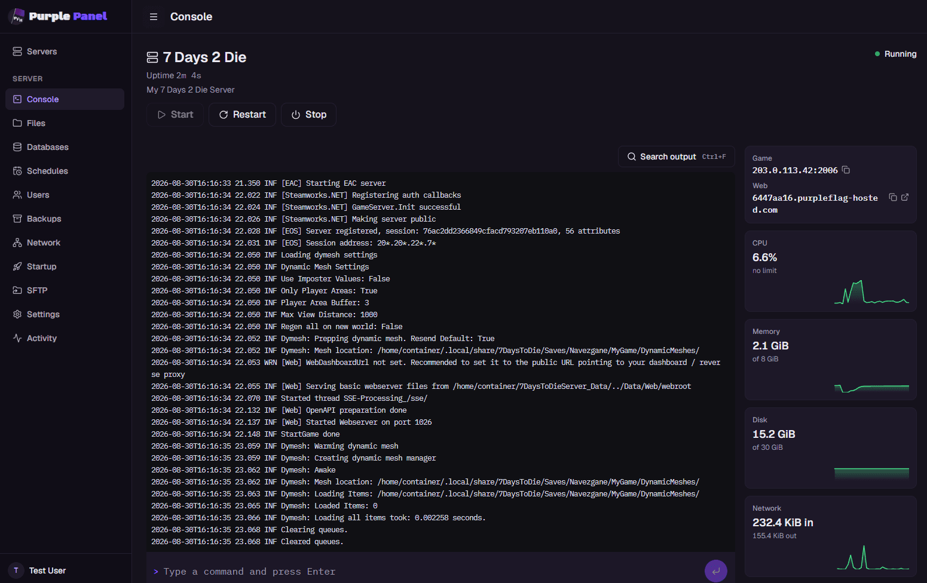Click the Memory usage graph
Screen dimensions: 927x583
pyautogui.click(x=871, y=388)
